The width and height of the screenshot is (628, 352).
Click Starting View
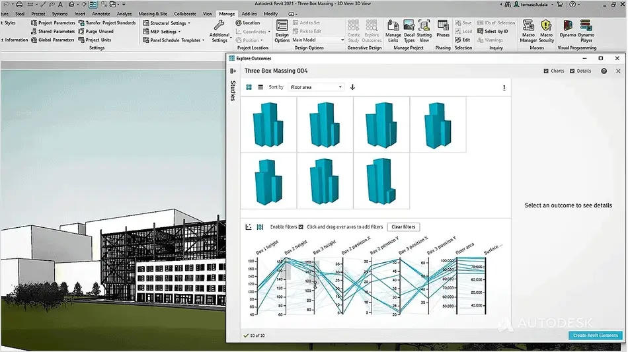424,31
